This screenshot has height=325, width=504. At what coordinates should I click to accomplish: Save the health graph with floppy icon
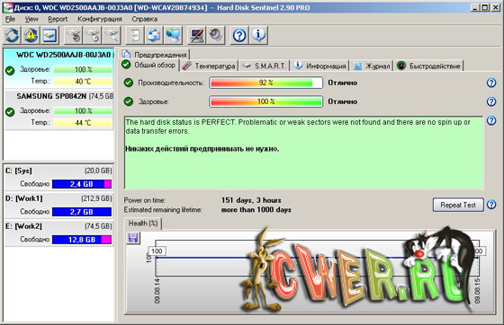pos(133,238)
